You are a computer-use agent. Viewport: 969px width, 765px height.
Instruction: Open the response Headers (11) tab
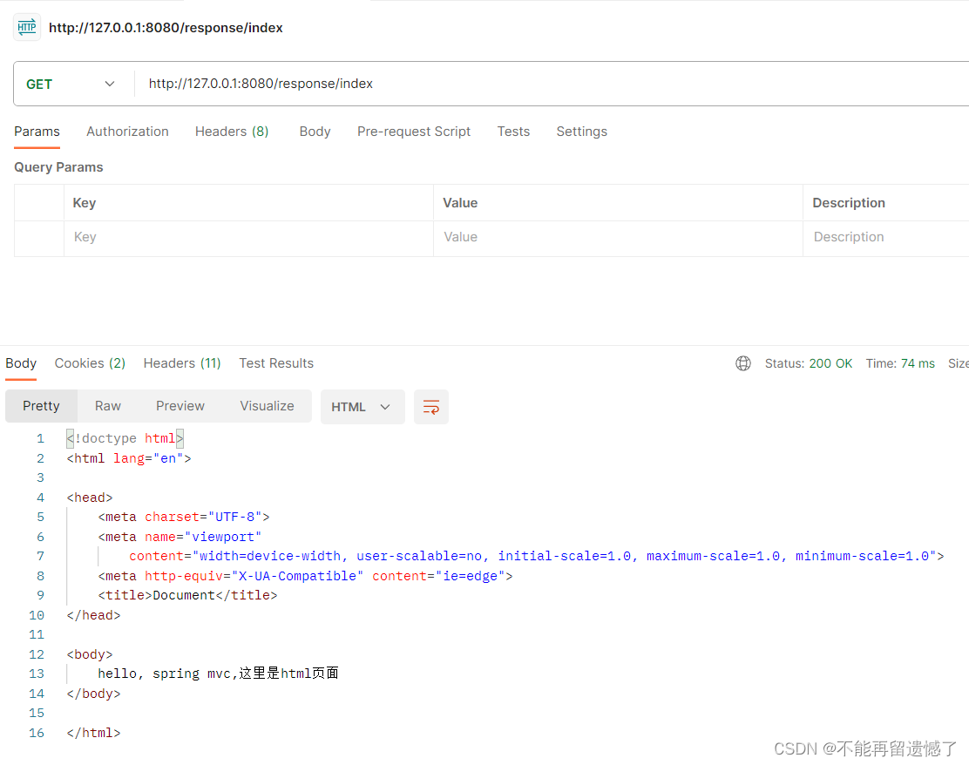point(182,363)
